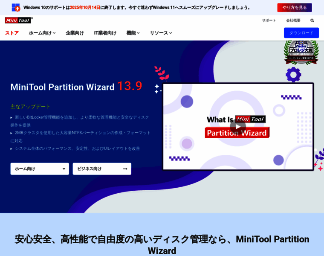Click the MiniTool Partition Wizard 13.9 heading
Viewport: 324px width, 256px height.
76,86
